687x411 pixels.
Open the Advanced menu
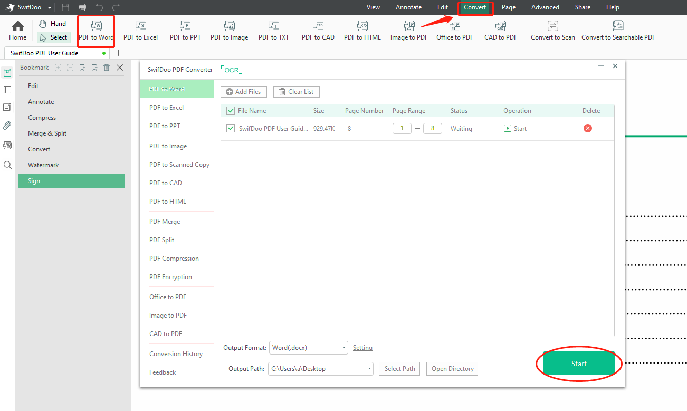pyautogui.click(x=545, y=7)
